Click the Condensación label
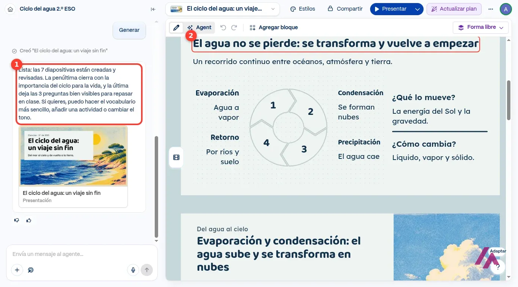Viewport: 518px width, 287px height. tap(361, 93)
